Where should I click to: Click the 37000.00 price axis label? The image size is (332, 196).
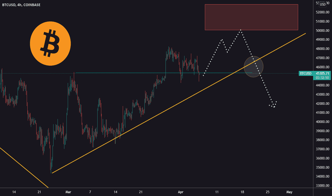tap(322, 149)
